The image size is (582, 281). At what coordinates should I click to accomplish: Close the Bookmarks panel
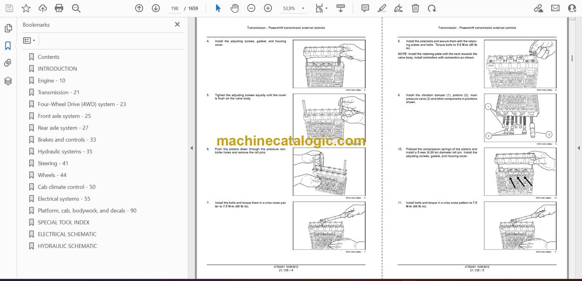pos(177,24)
